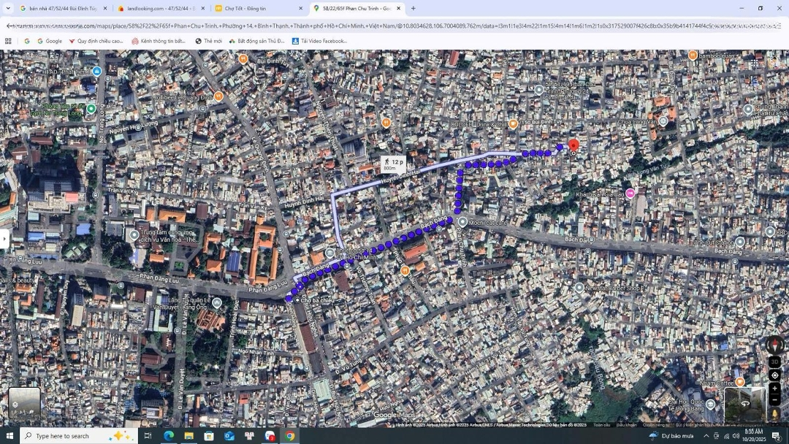Image resolution: width=789 pixels, height=444 pixels.
Task: Click the red destination pin marker
Action: tap(573, 145)
